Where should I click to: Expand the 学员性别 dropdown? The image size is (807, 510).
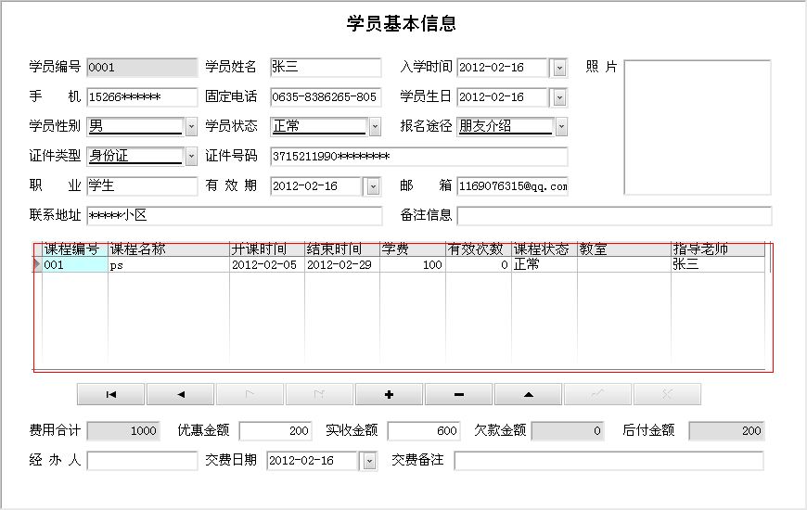click(x=191, y=127)
